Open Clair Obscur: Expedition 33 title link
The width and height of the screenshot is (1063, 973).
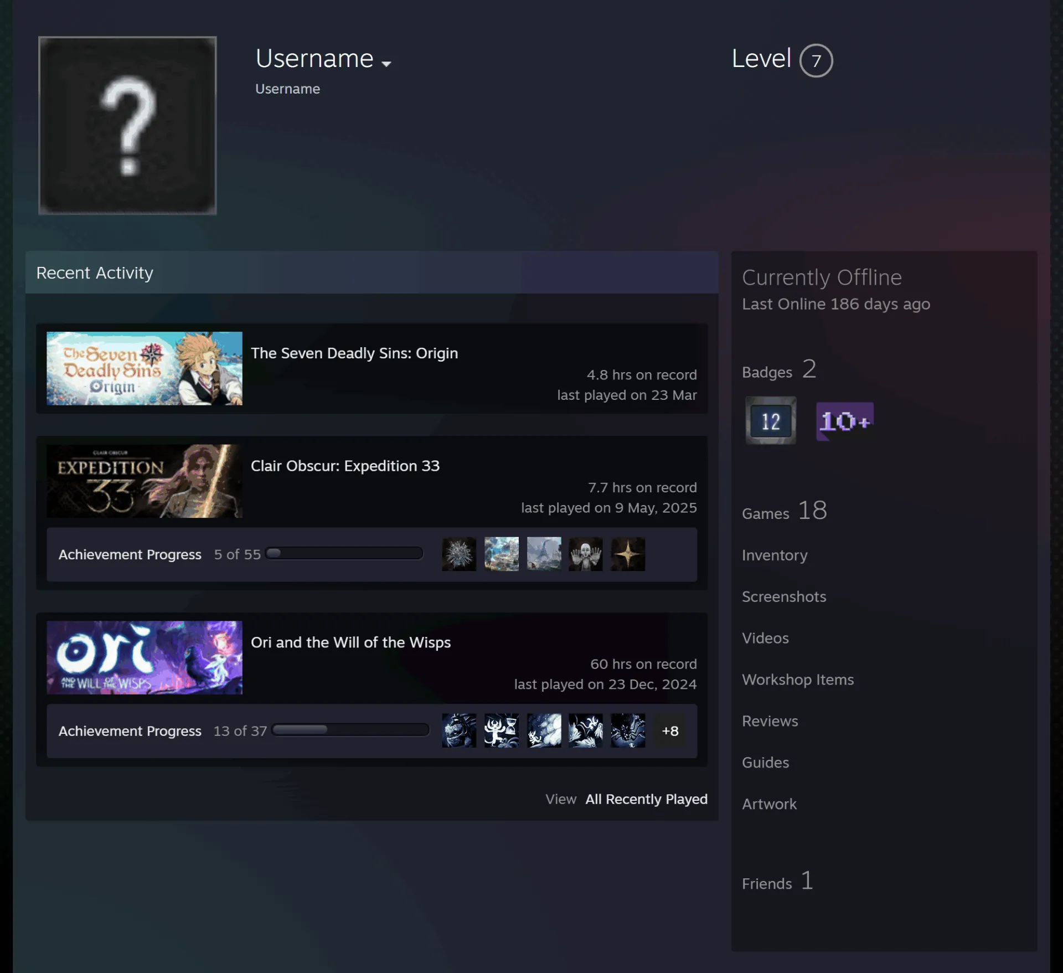pos(345,466)
